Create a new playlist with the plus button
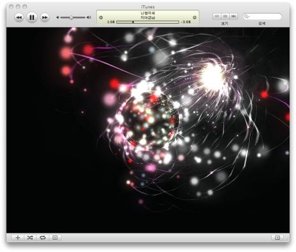The height and width of the screenshot is (252, 296). point(18,238)
